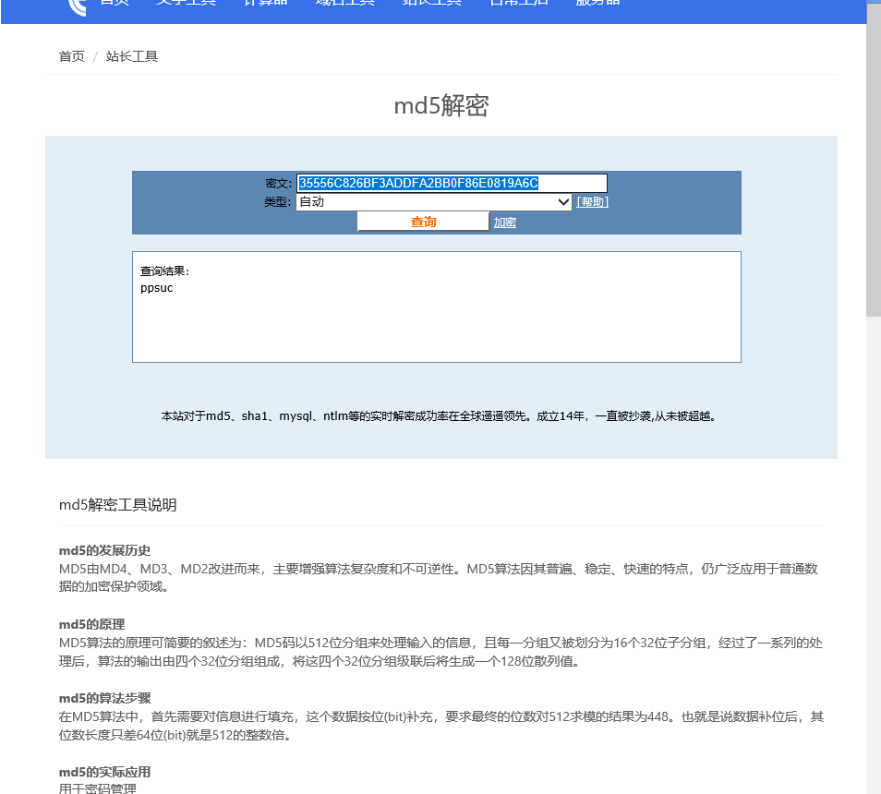Click the 查询 query button
Viewport: 881px width, 794px height.
click(423, 222)
